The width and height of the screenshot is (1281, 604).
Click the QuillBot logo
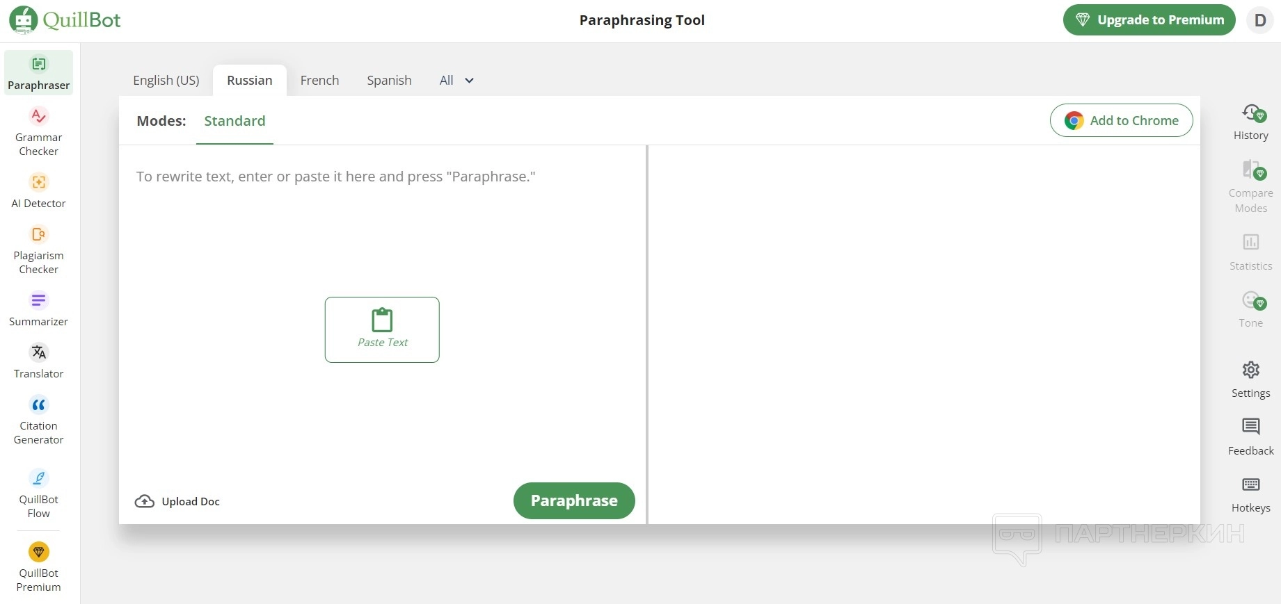65,20
